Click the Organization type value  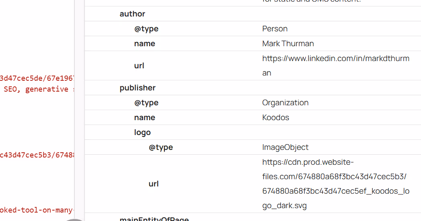285,103
